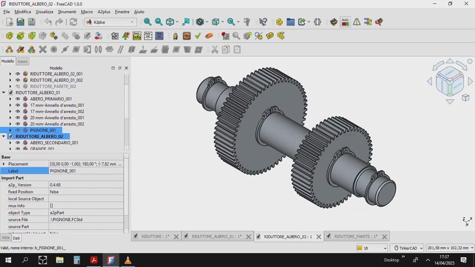
Task: Collapse the RIDUTTORE_ALBERO_02 tree node
Action: pyautogui.click(x=4, y=136)
